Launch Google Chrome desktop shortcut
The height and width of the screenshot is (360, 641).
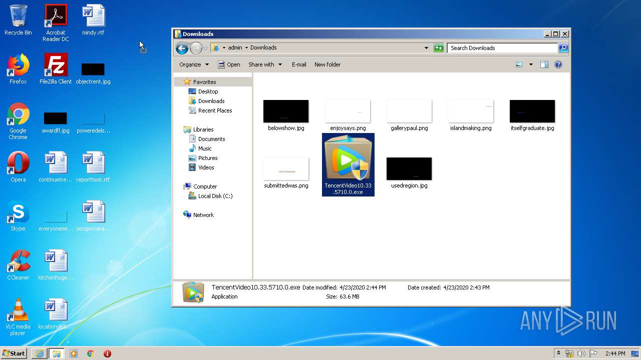click(x=18, y=121)
